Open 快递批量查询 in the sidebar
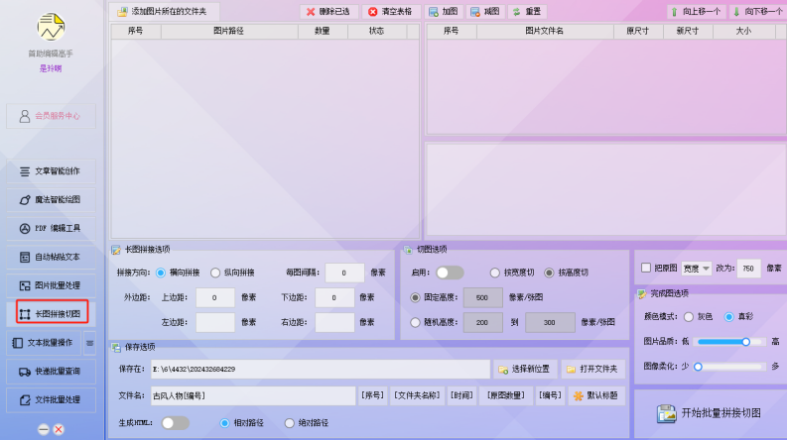 (x=51, y=372)
